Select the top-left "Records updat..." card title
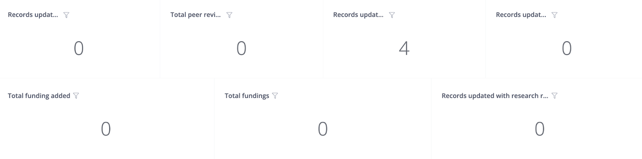Image resolution: width=642 pixels, height=159 pixels. [33, 15]
